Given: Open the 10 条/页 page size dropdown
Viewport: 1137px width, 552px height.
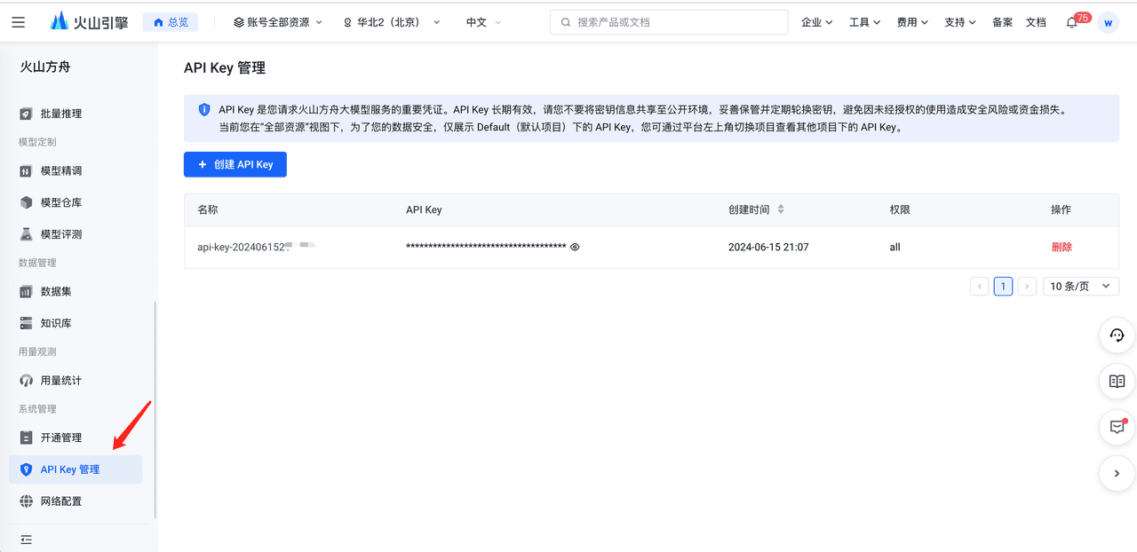Looking at the screenshot, I should tap(1081, 286).
